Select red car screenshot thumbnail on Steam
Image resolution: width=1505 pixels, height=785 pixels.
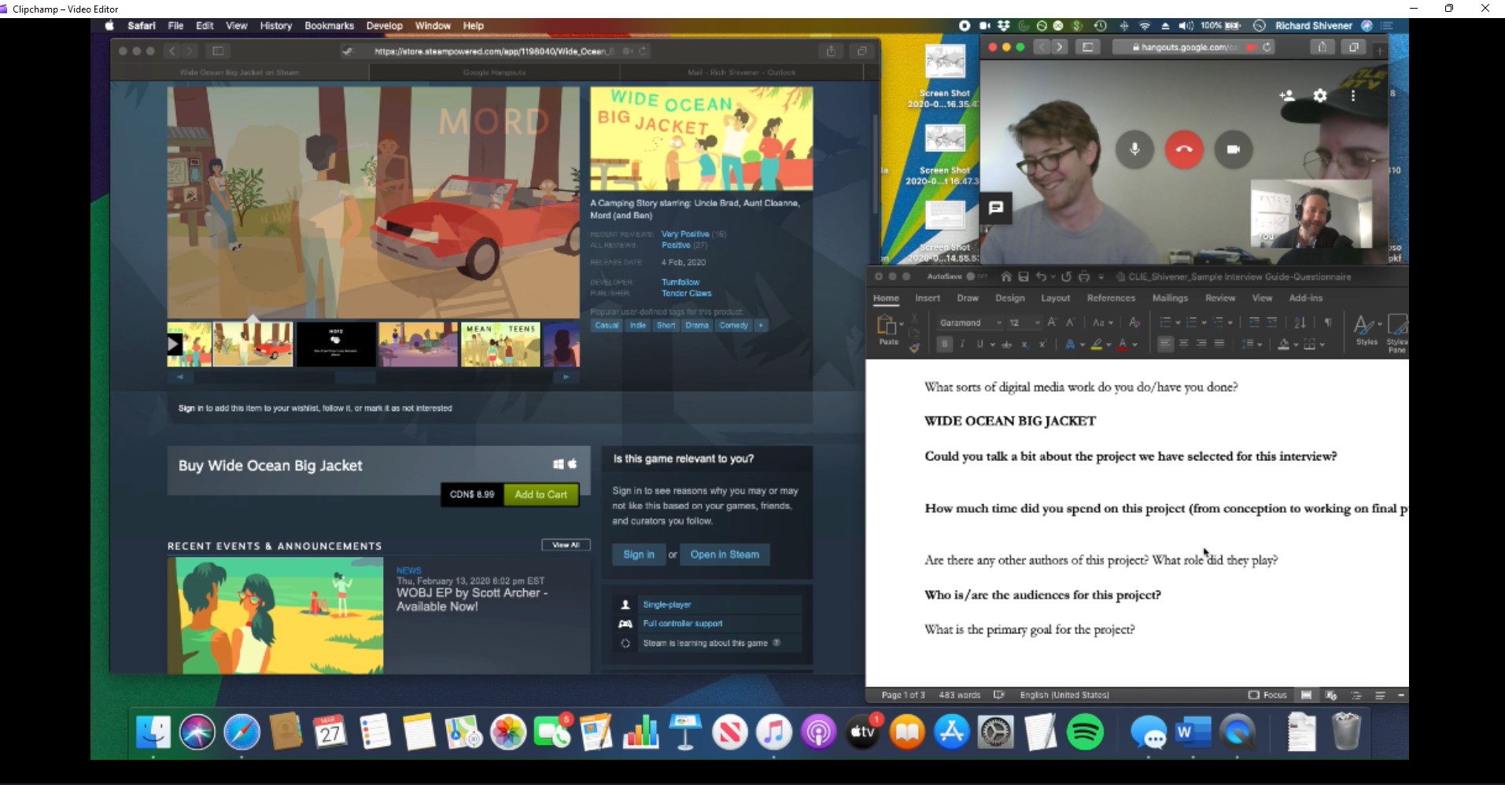(x=253, y=345)
